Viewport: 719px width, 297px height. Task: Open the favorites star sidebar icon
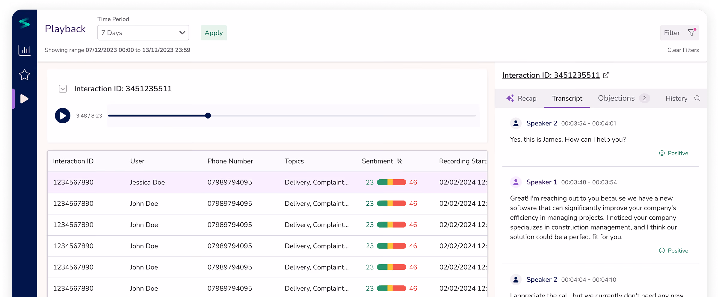(x=25, y=75)
